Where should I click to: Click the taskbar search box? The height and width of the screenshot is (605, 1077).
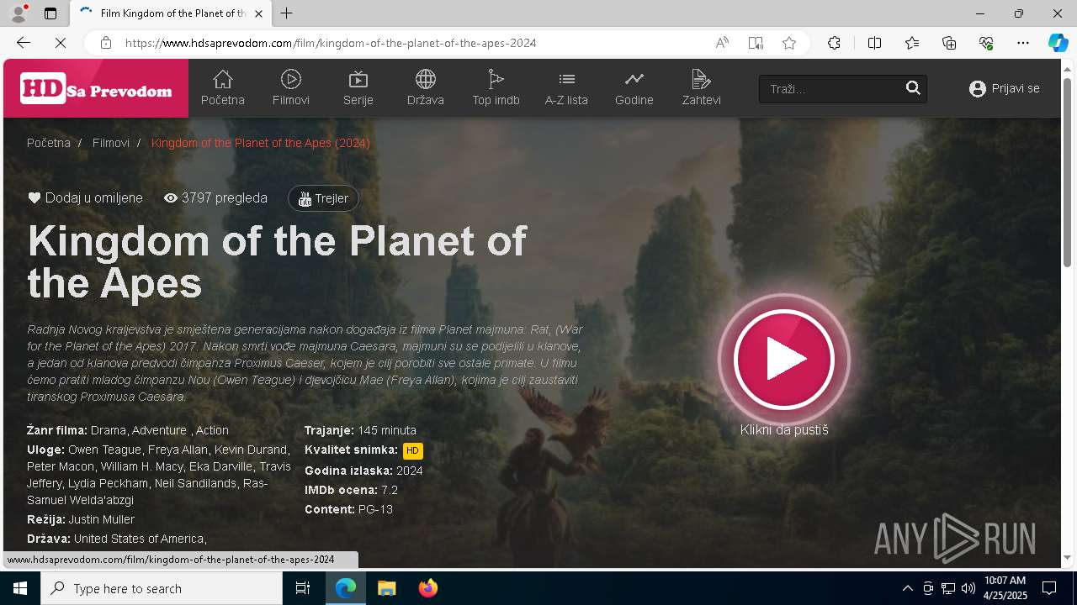pyautogui.click(x=162, y=588)
